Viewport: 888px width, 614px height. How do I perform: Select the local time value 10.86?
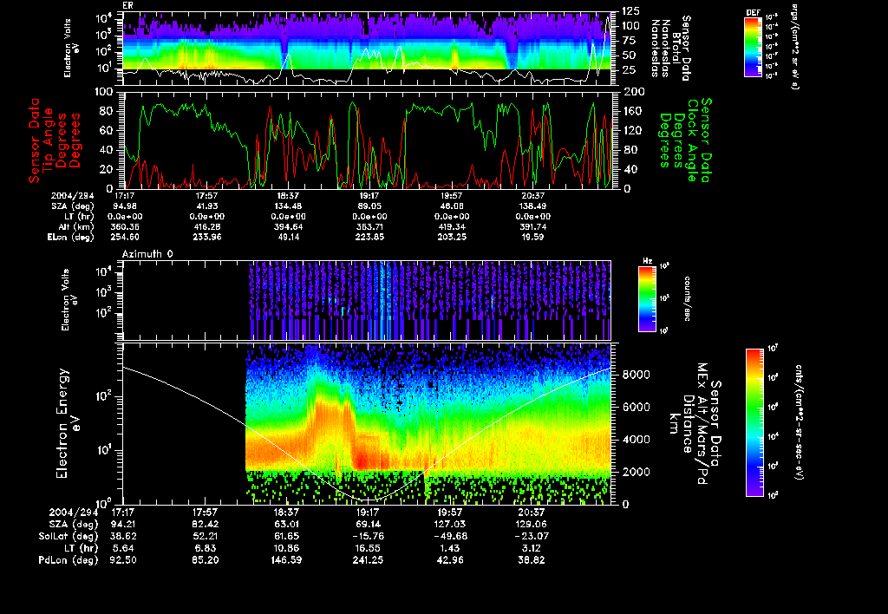click(x=286, y=548)
